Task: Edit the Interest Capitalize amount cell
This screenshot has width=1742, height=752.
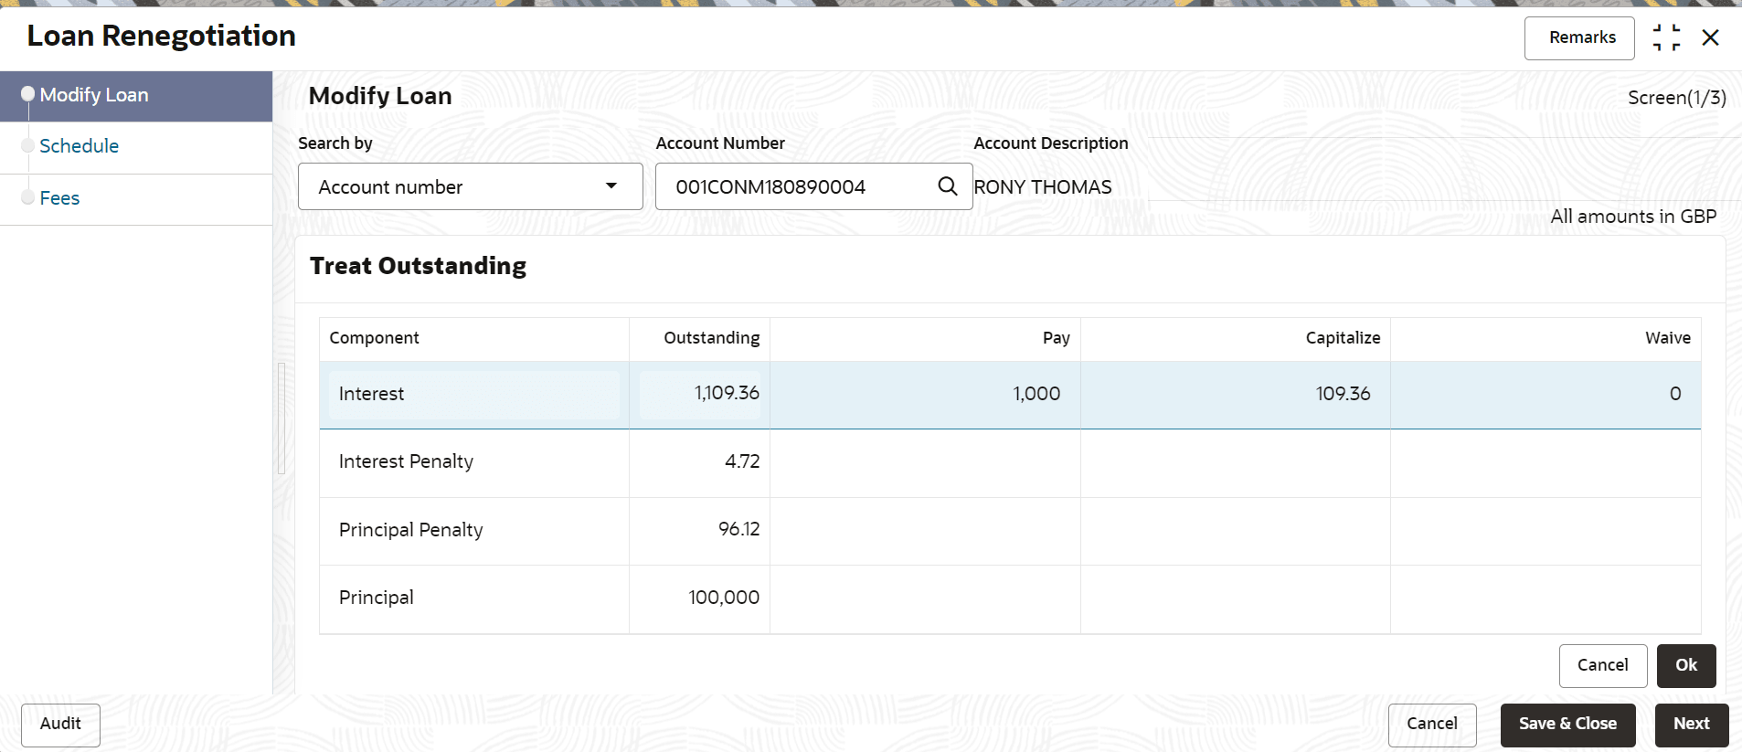Action: [1236, 395]
